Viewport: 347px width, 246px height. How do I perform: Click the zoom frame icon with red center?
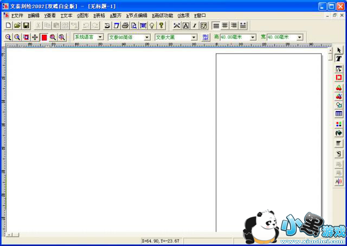(26, 37)
